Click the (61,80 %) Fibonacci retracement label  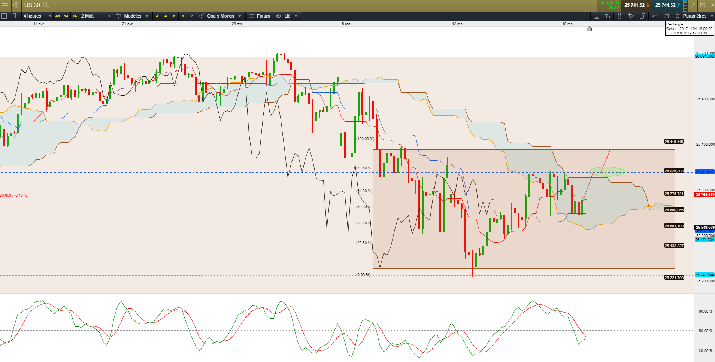pos(364,191)
